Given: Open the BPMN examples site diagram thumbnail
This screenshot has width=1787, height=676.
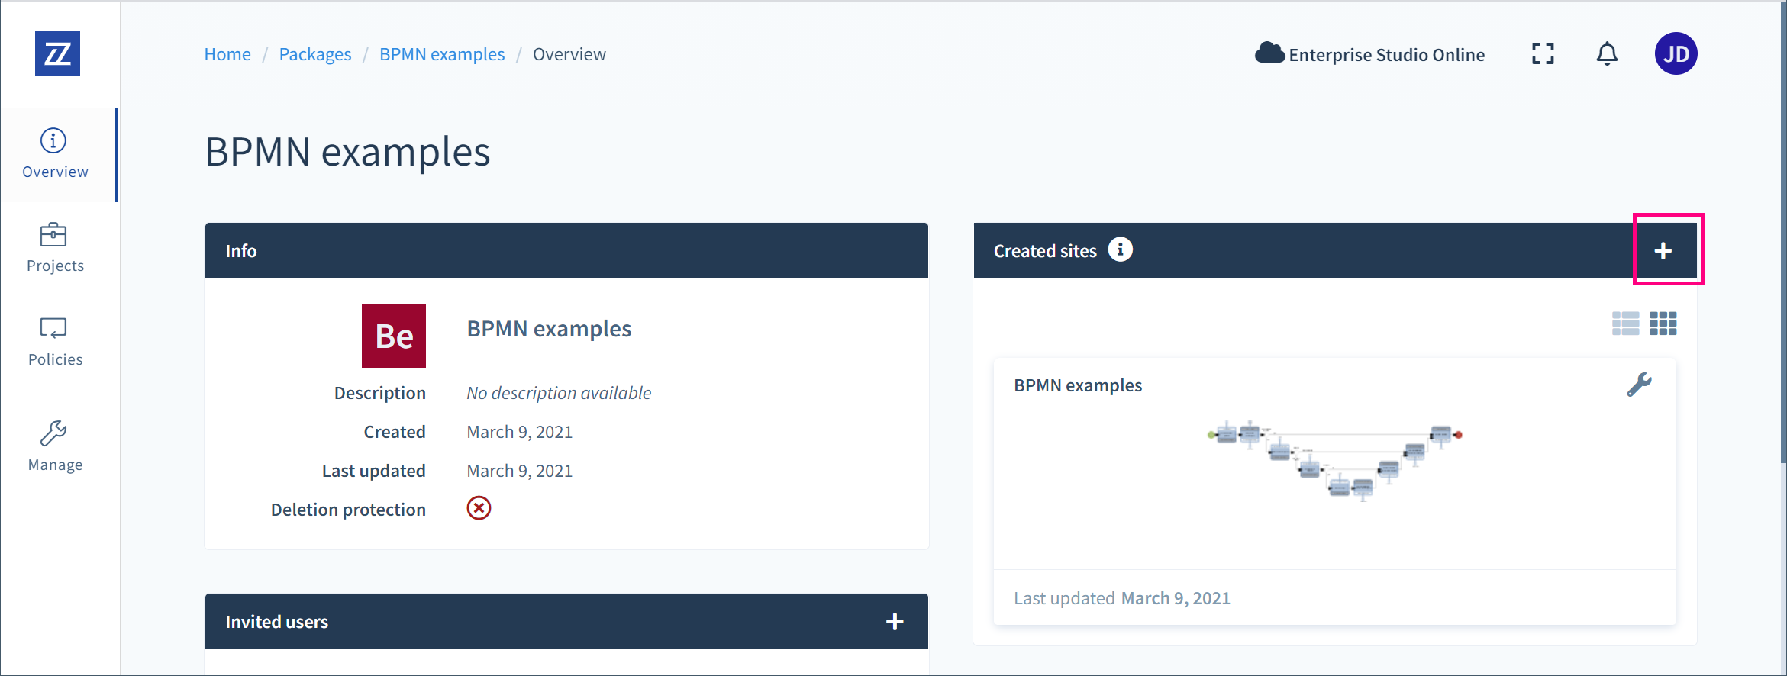Looking at the screenshot, I should pos(1334,460).
